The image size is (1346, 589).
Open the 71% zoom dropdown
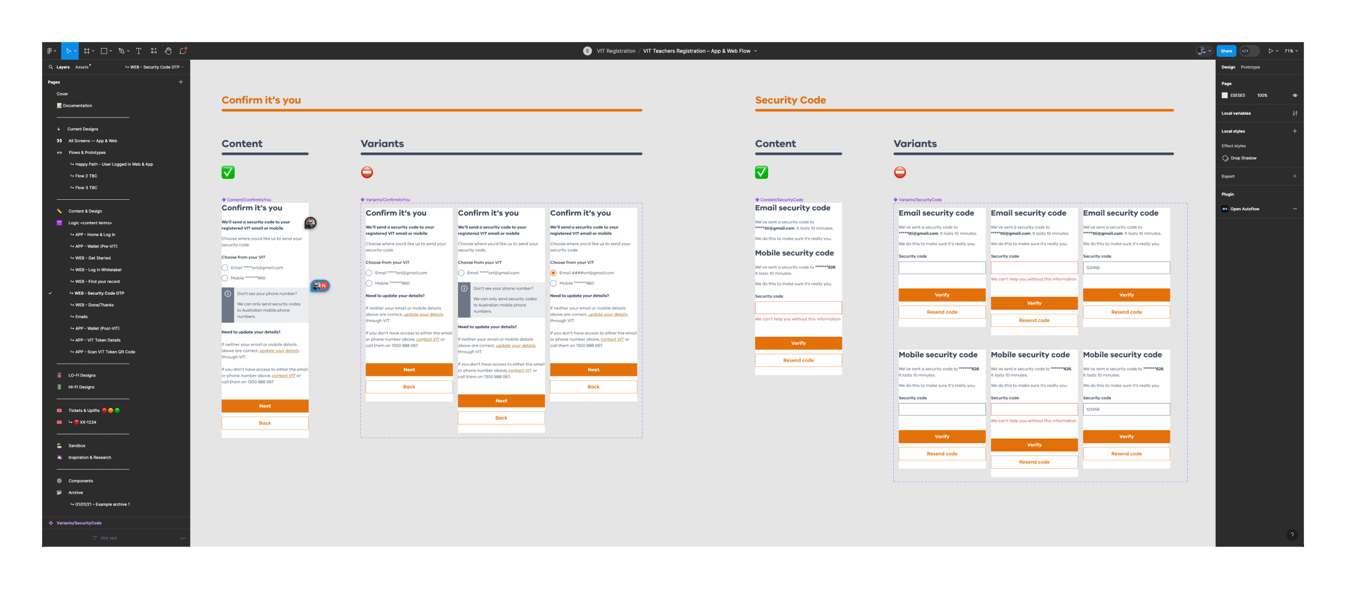1291,51
